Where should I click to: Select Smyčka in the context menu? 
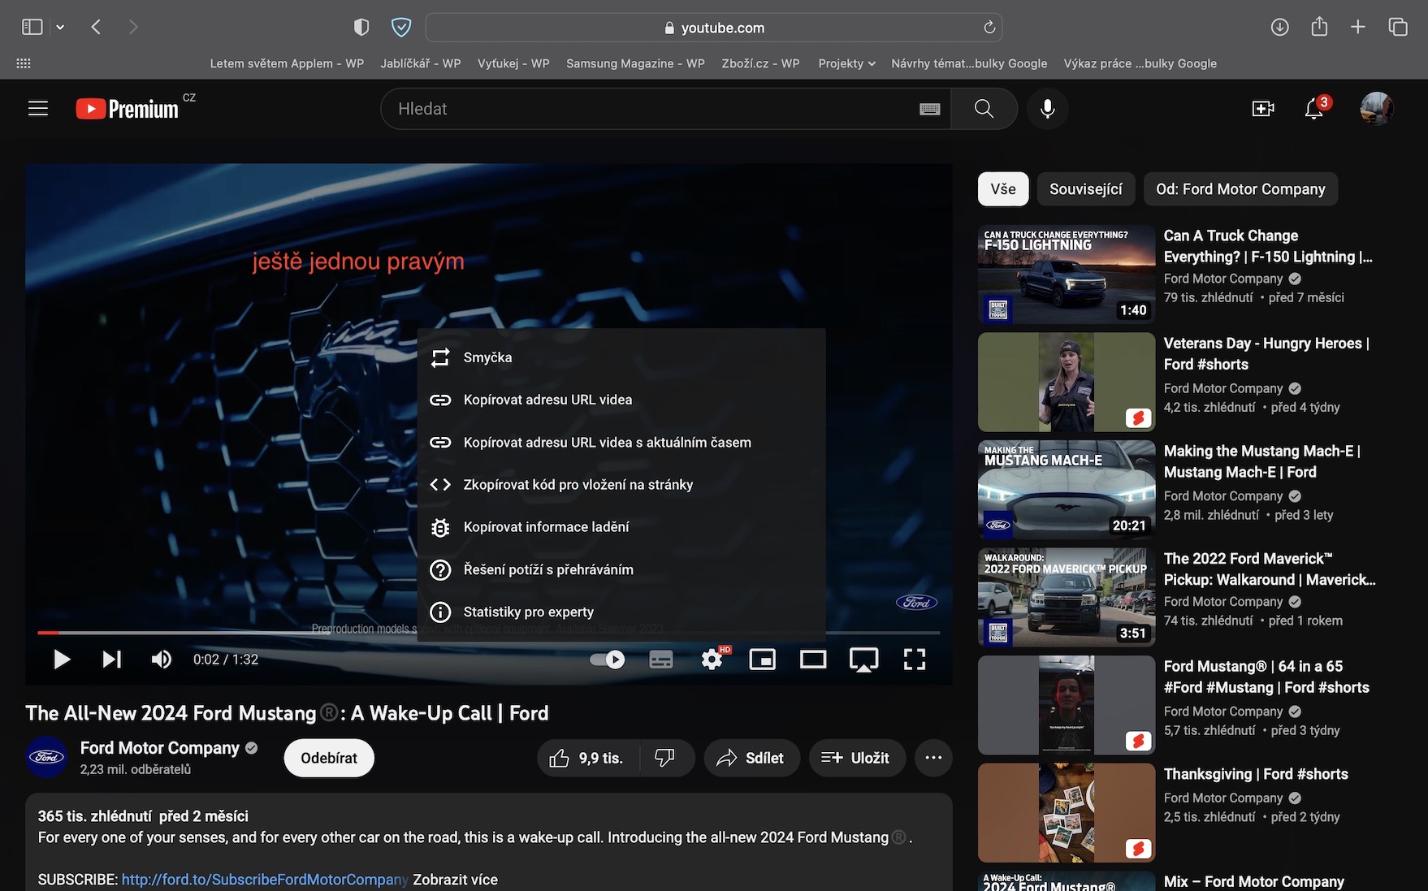pyautogui.click(x=621, y=357)
